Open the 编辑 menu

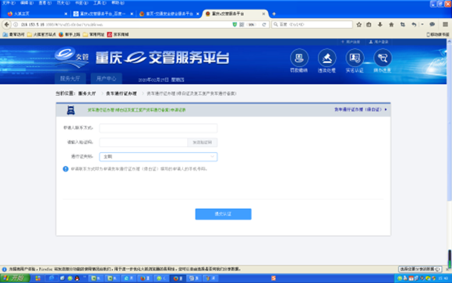tap(26, 3)
